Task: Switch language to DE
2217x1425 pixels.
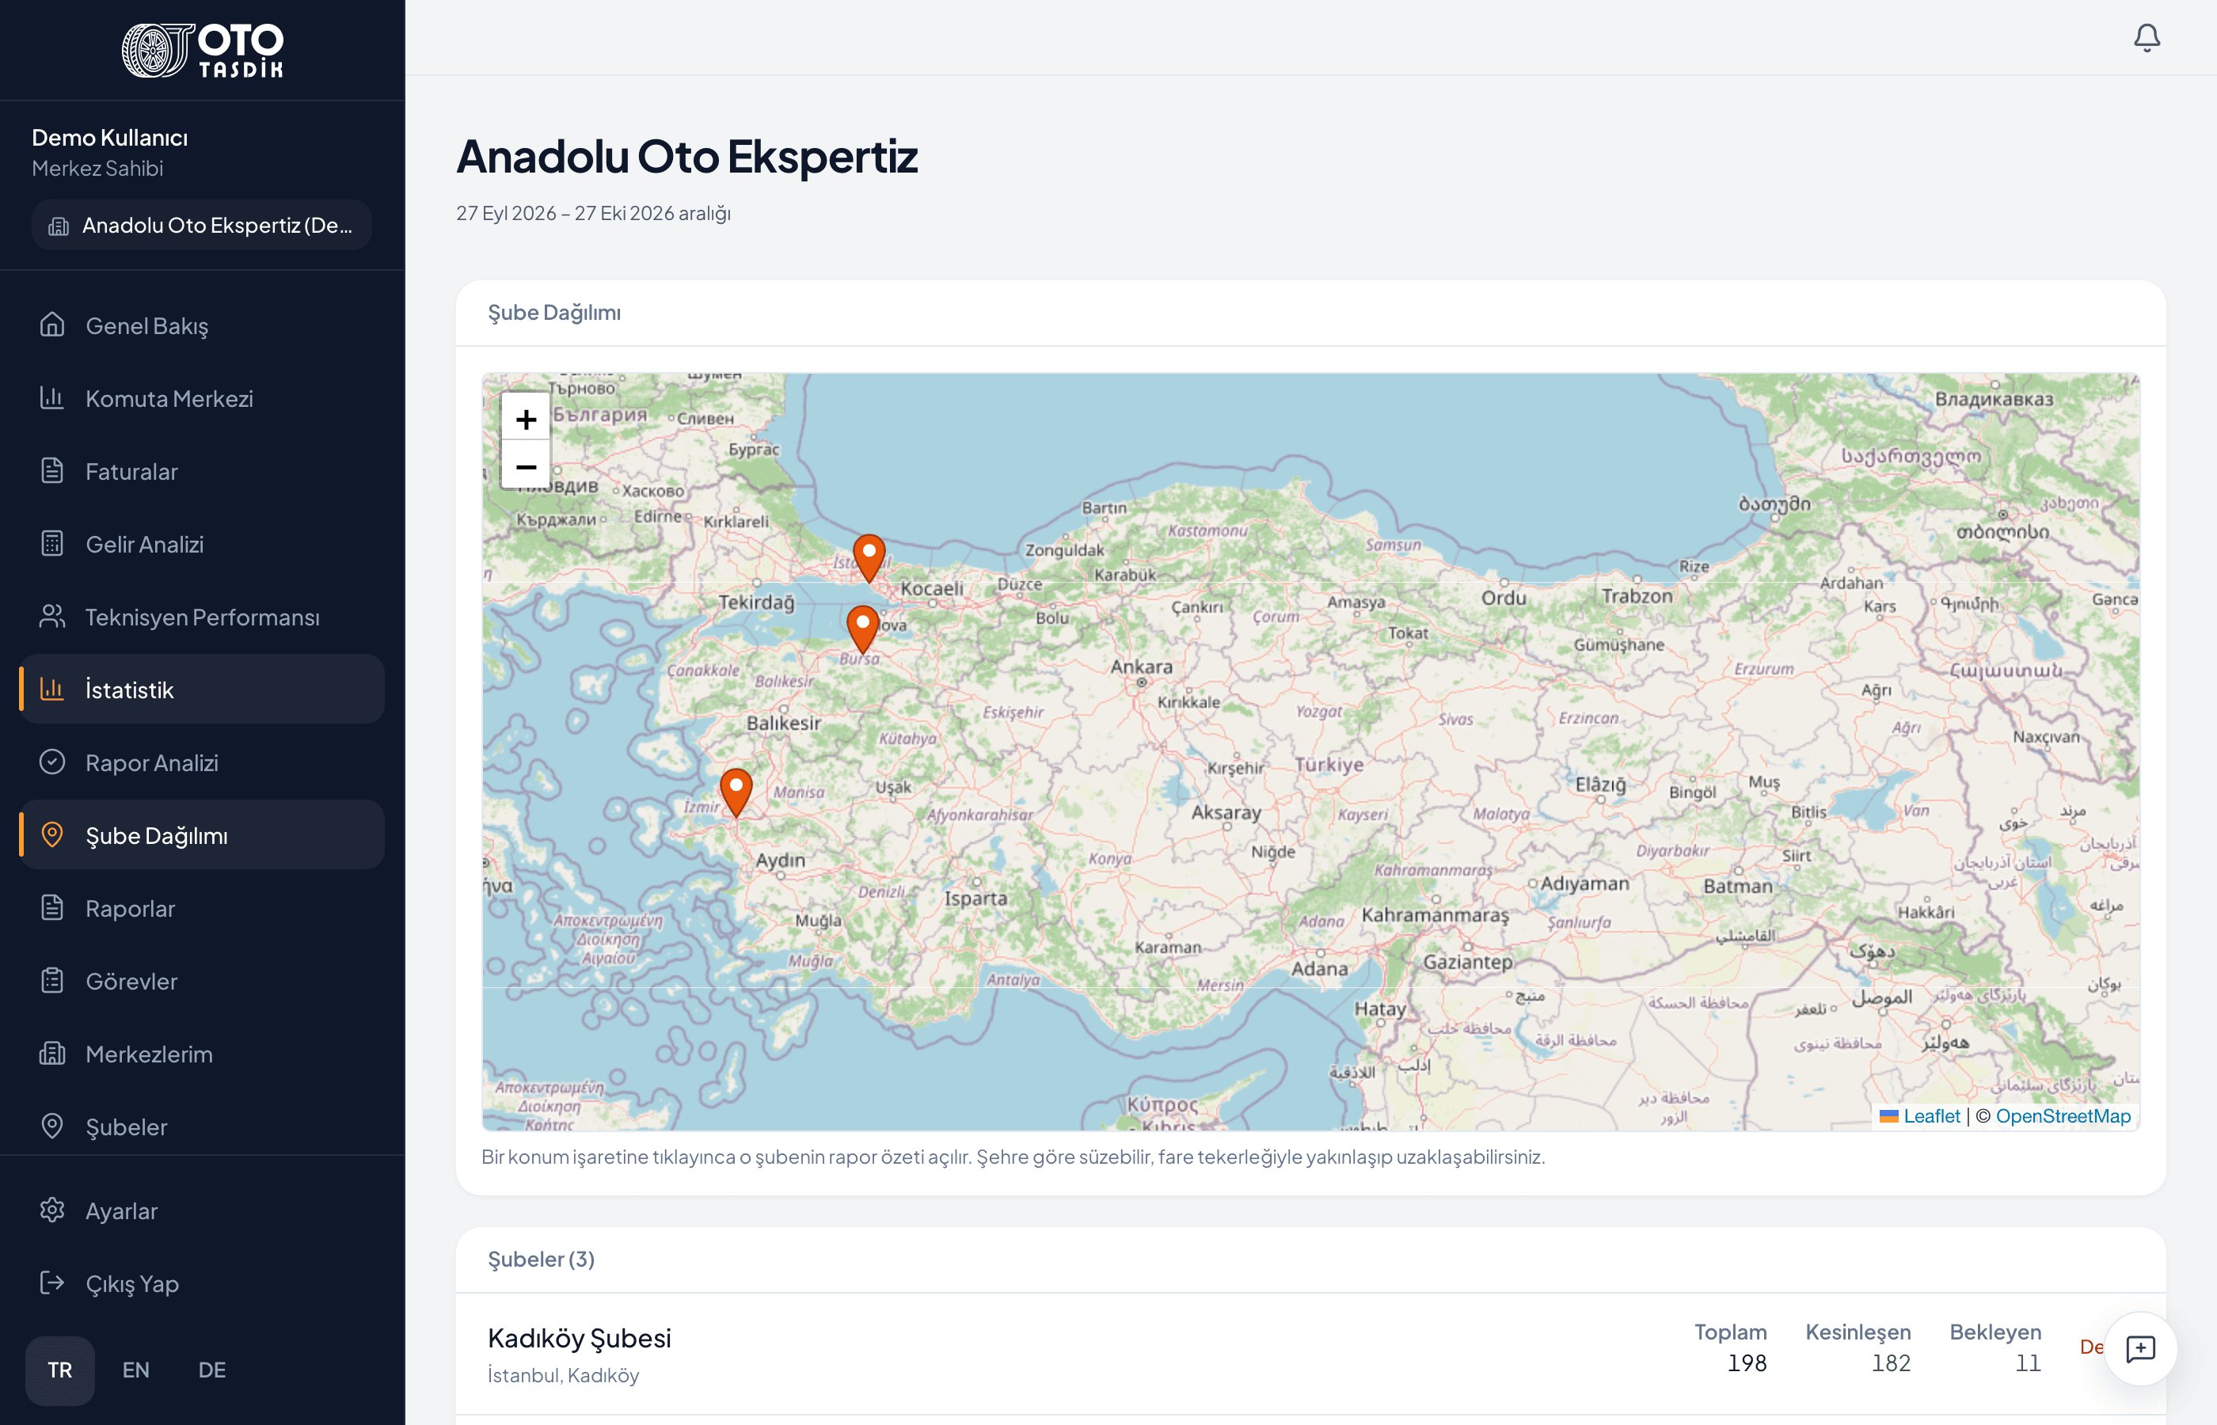Action: [212, 1370]
